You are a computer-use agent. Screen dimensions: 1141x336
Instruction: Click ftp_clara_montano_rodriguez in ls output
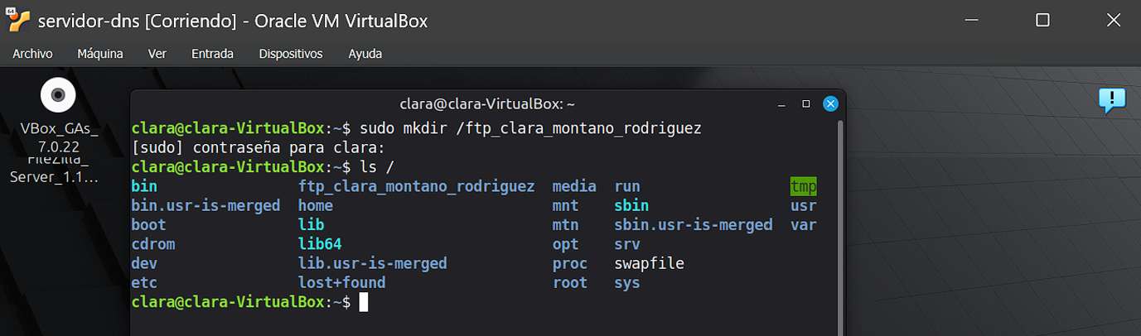[416, 186]
